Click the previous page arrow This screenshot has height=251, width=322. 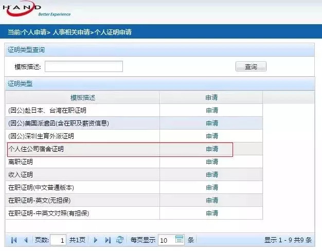pos(26,240)
